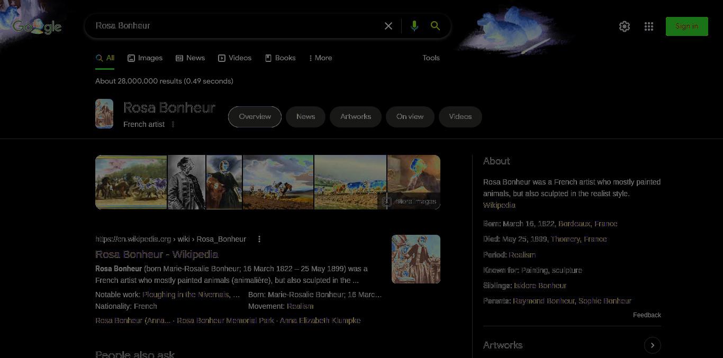
Task: Expand the More search options menu
Action: [x=320, y=58]
